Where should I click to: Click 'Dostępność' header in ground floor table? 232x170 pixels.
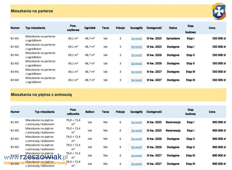(x=154, y=28)
